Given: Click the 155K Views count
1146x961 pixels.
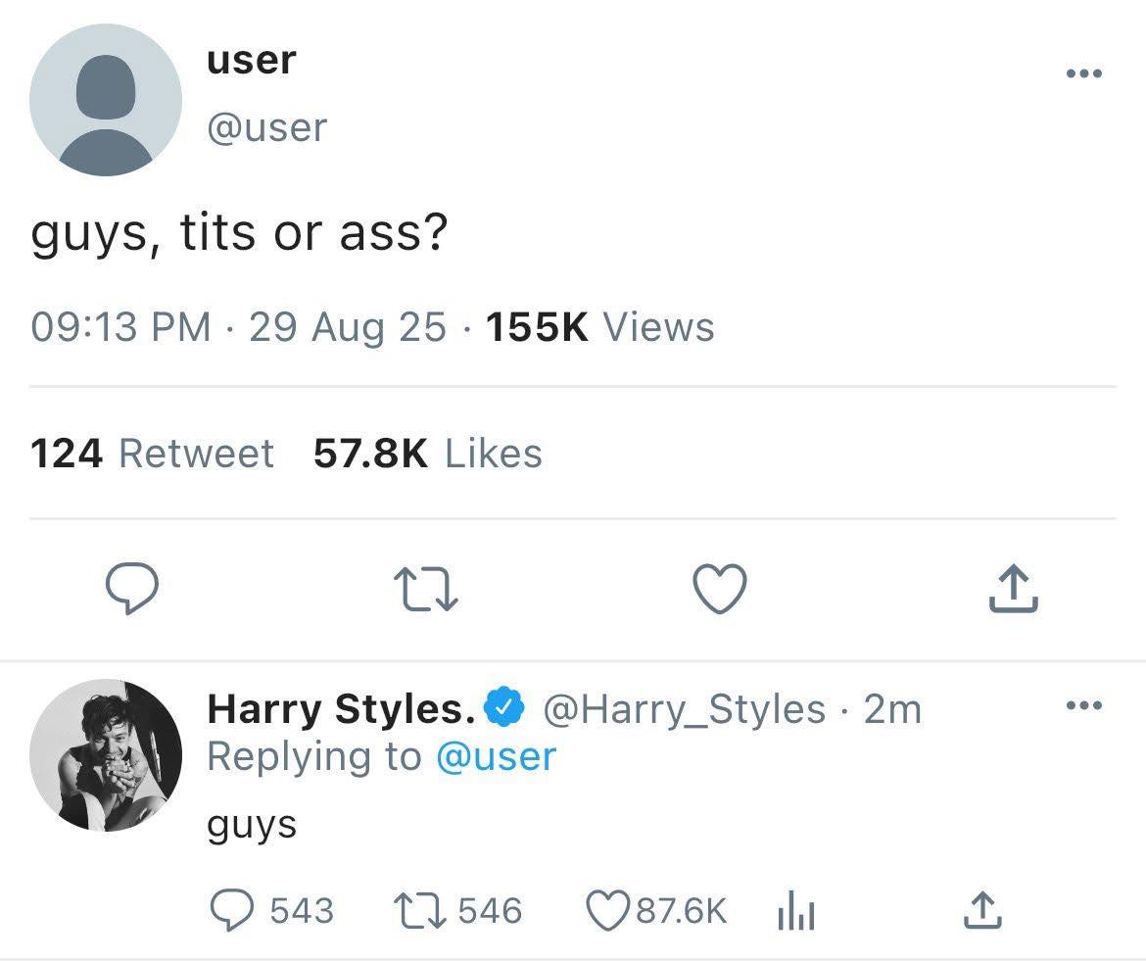Looking at the screenshot, I should [x=599, y=326].
